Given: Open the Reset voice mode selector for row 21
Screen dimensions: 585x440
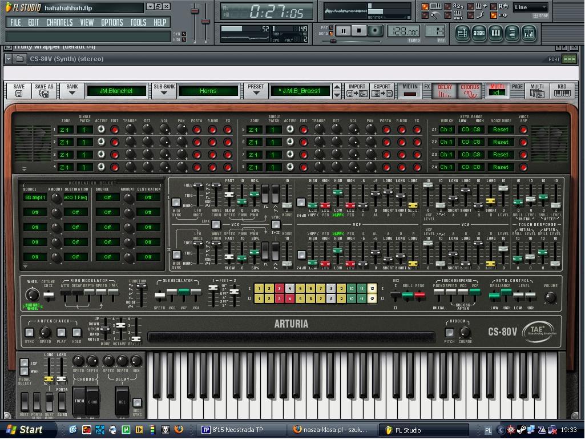Looking at the screenshot, I should 501,130.
